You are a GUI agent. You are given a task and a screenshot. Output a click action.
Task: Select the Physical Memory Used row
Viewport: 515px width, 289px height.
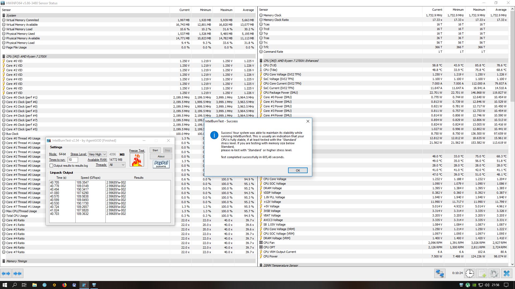[x=128, y=34]
